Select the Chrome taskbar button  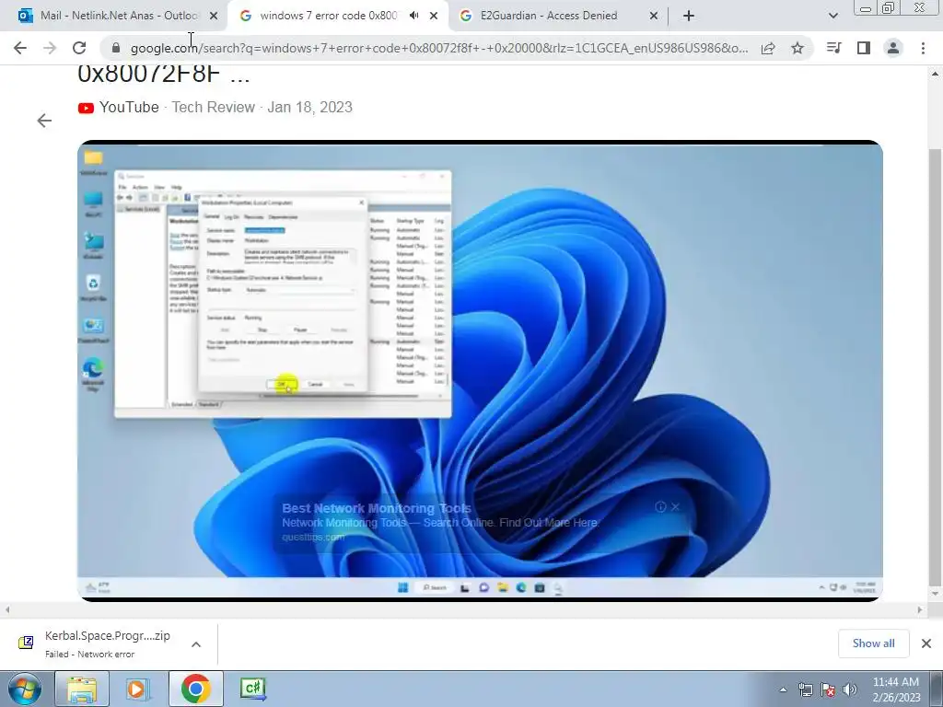(196, 689)
